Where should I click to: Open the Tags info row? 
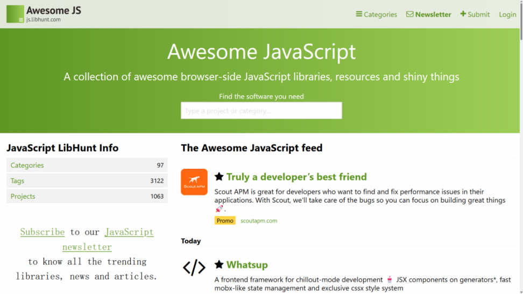click(x=87, y=181)
